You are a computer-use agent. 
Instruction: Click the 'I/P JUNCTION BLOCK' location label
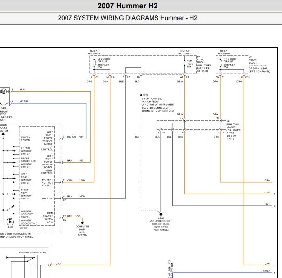(233, 130)
